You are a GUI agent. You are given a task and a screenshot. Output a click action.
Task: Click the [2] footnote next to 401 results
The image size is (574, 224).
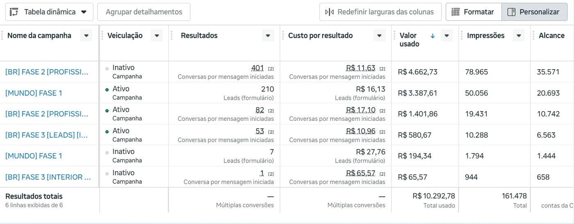(x=271, y=69)
